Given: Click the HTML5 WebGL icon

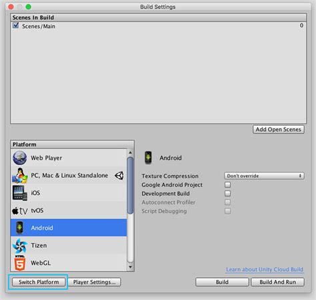Looking at the screenshot, I should click(x=19, y=263).
